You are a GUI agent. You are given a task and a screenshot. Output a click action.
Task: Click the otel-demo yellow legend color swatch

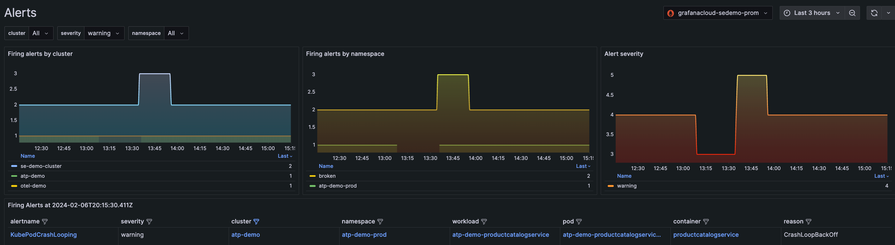click(14, 186)
